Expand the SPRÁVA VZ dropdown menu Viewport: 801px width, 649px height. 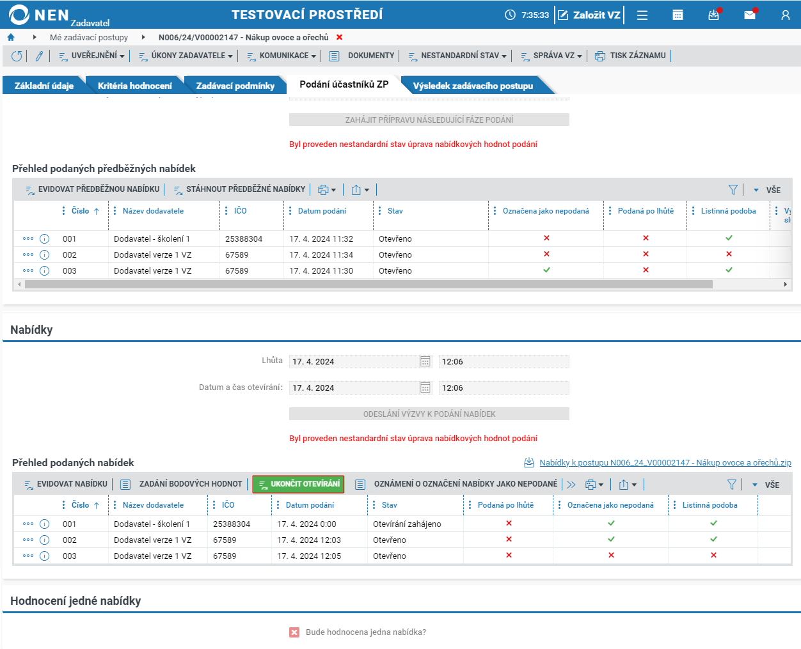coord(551,56)
